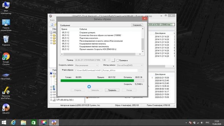This screenshot has height=126, width=224.
Task: Show hidden tray icons arrow
Action: click(186, 123)
